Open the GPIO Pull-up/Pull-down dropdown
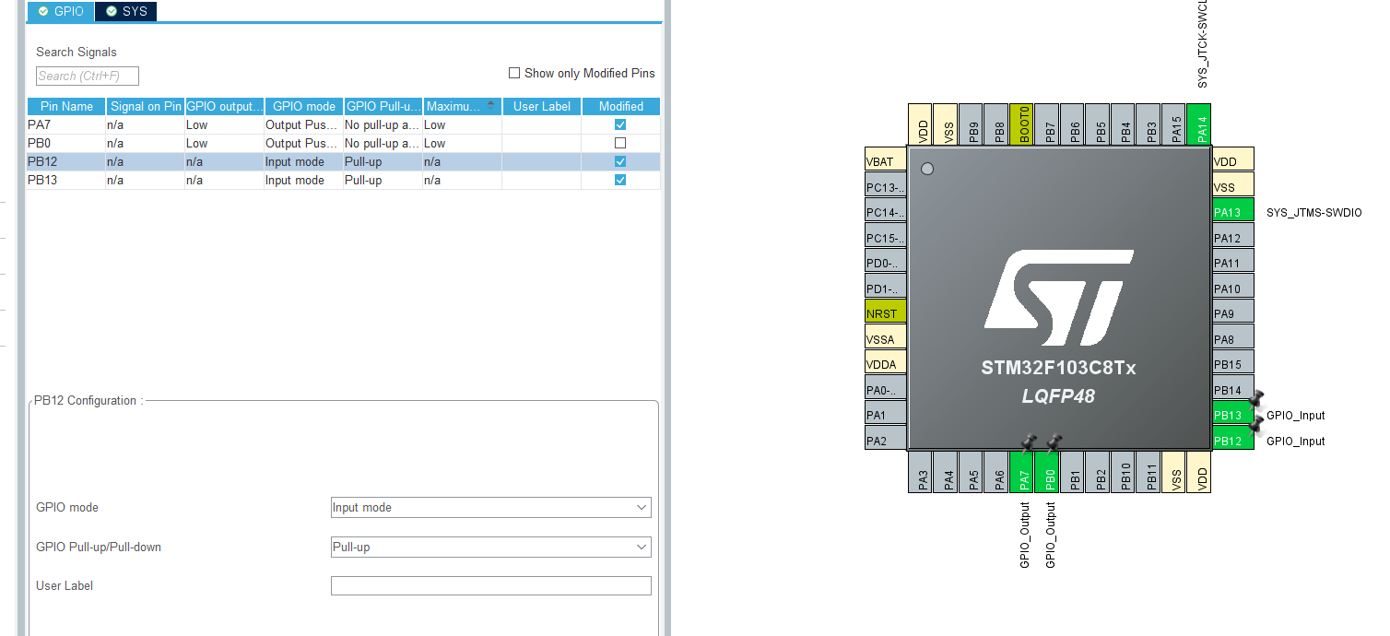1390x636 pixels. 490,547
